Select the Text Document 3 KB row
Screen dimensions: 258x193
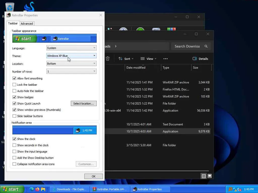[x=158, y=124]
